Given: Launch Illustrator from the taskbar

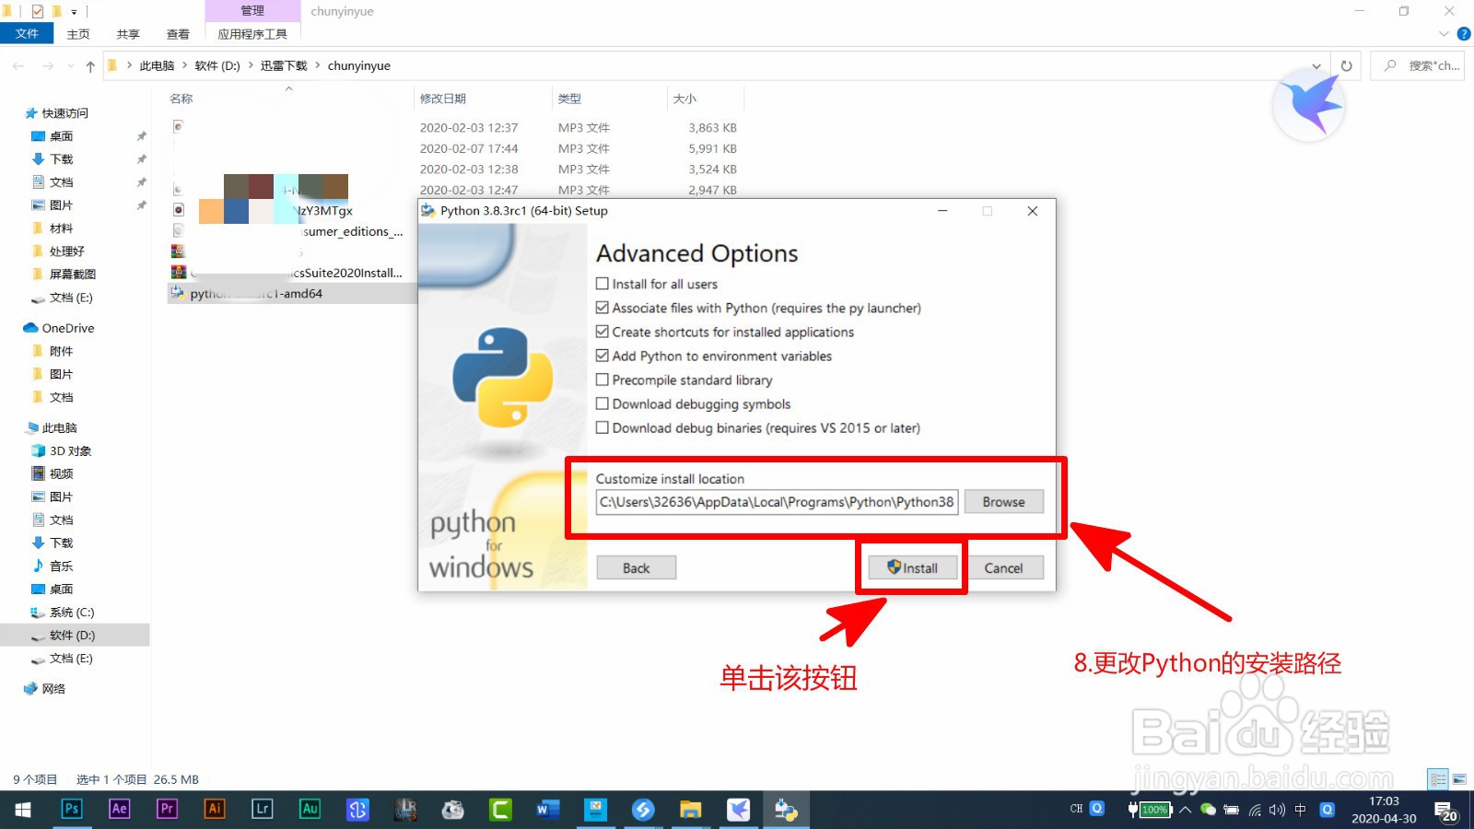Looking at the screenshot, I should coord(215,810).
